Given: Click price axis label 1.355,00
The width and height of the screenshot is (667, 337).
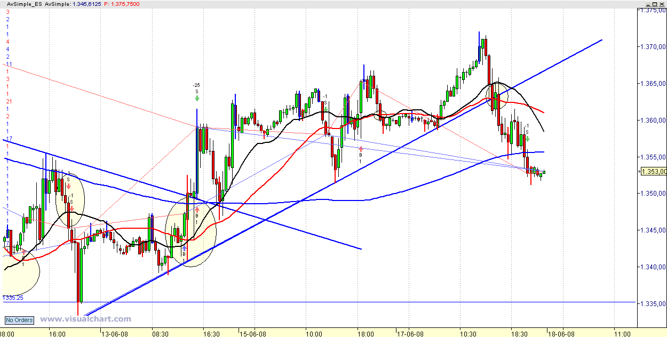Looking at the screenshot, I should coord(652,157).
